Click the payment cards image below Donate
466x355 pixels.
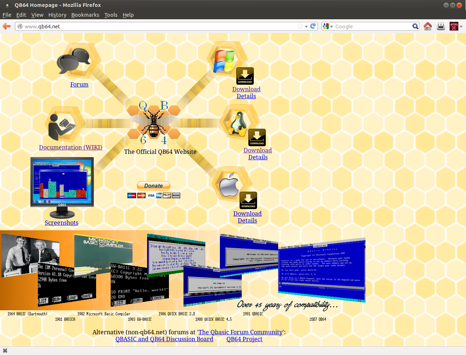(154, 195)
